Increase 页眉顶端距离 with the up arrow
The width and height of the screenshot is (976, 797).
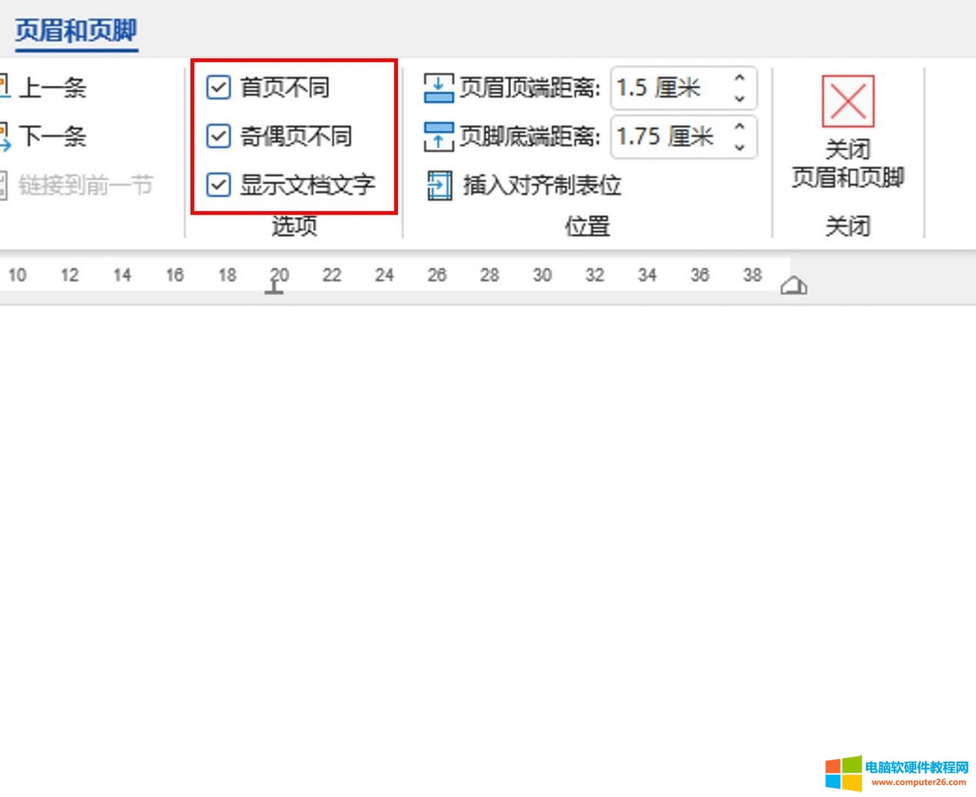point(740,77)
